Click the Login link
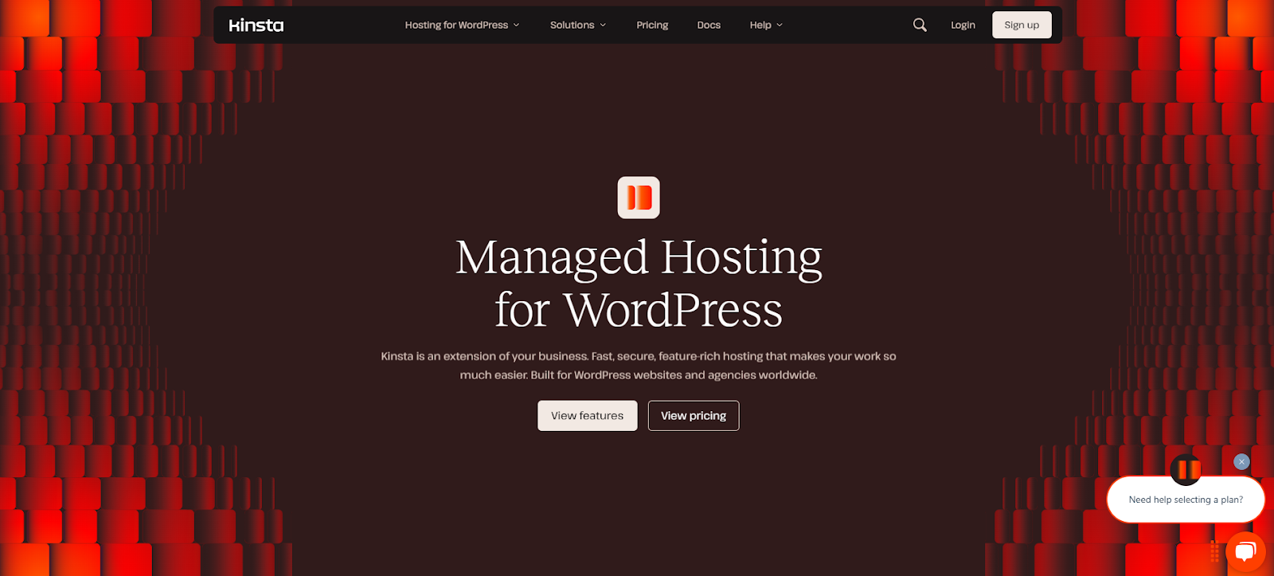The image size is (1274, 576). 963,25
